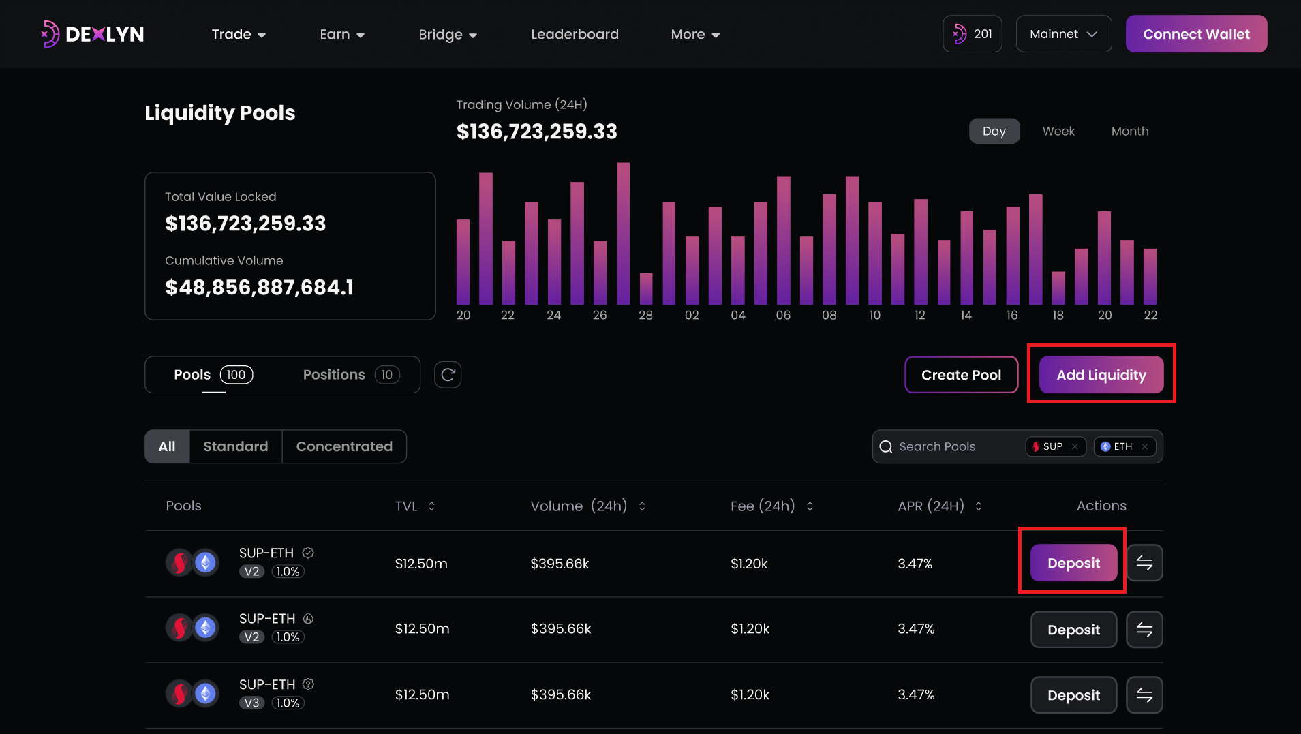Click the Create Pool button
Viewport: 1301px width, 734px height.
[961, 374]
